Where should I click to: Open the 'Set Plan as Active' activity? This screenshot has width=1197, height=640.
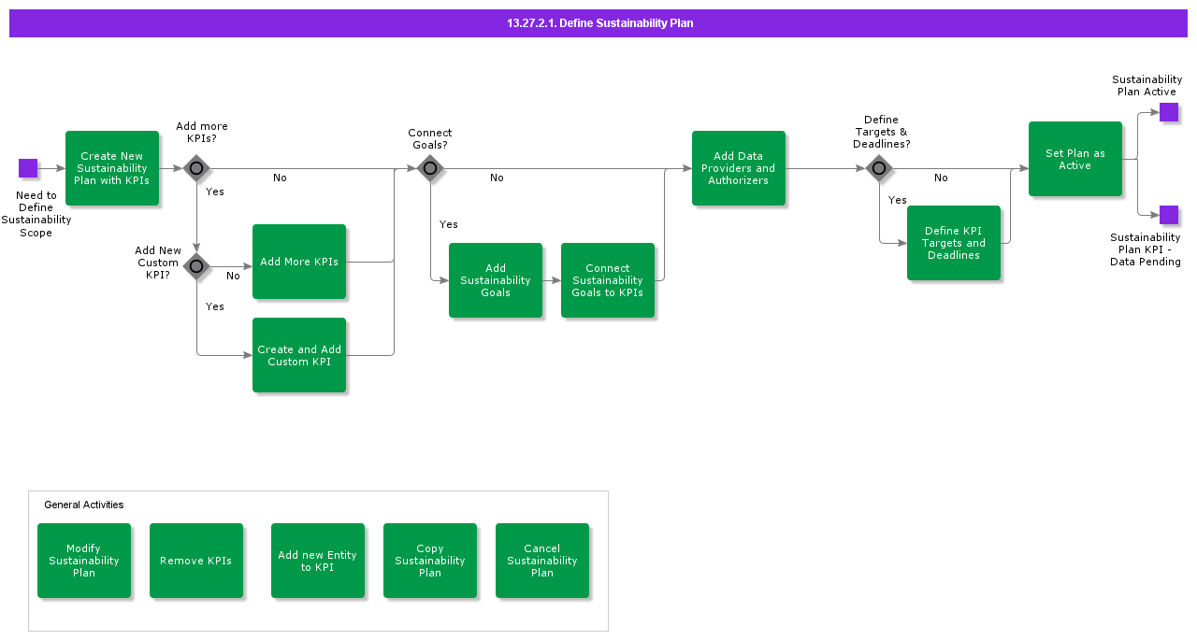(1075, 159)
